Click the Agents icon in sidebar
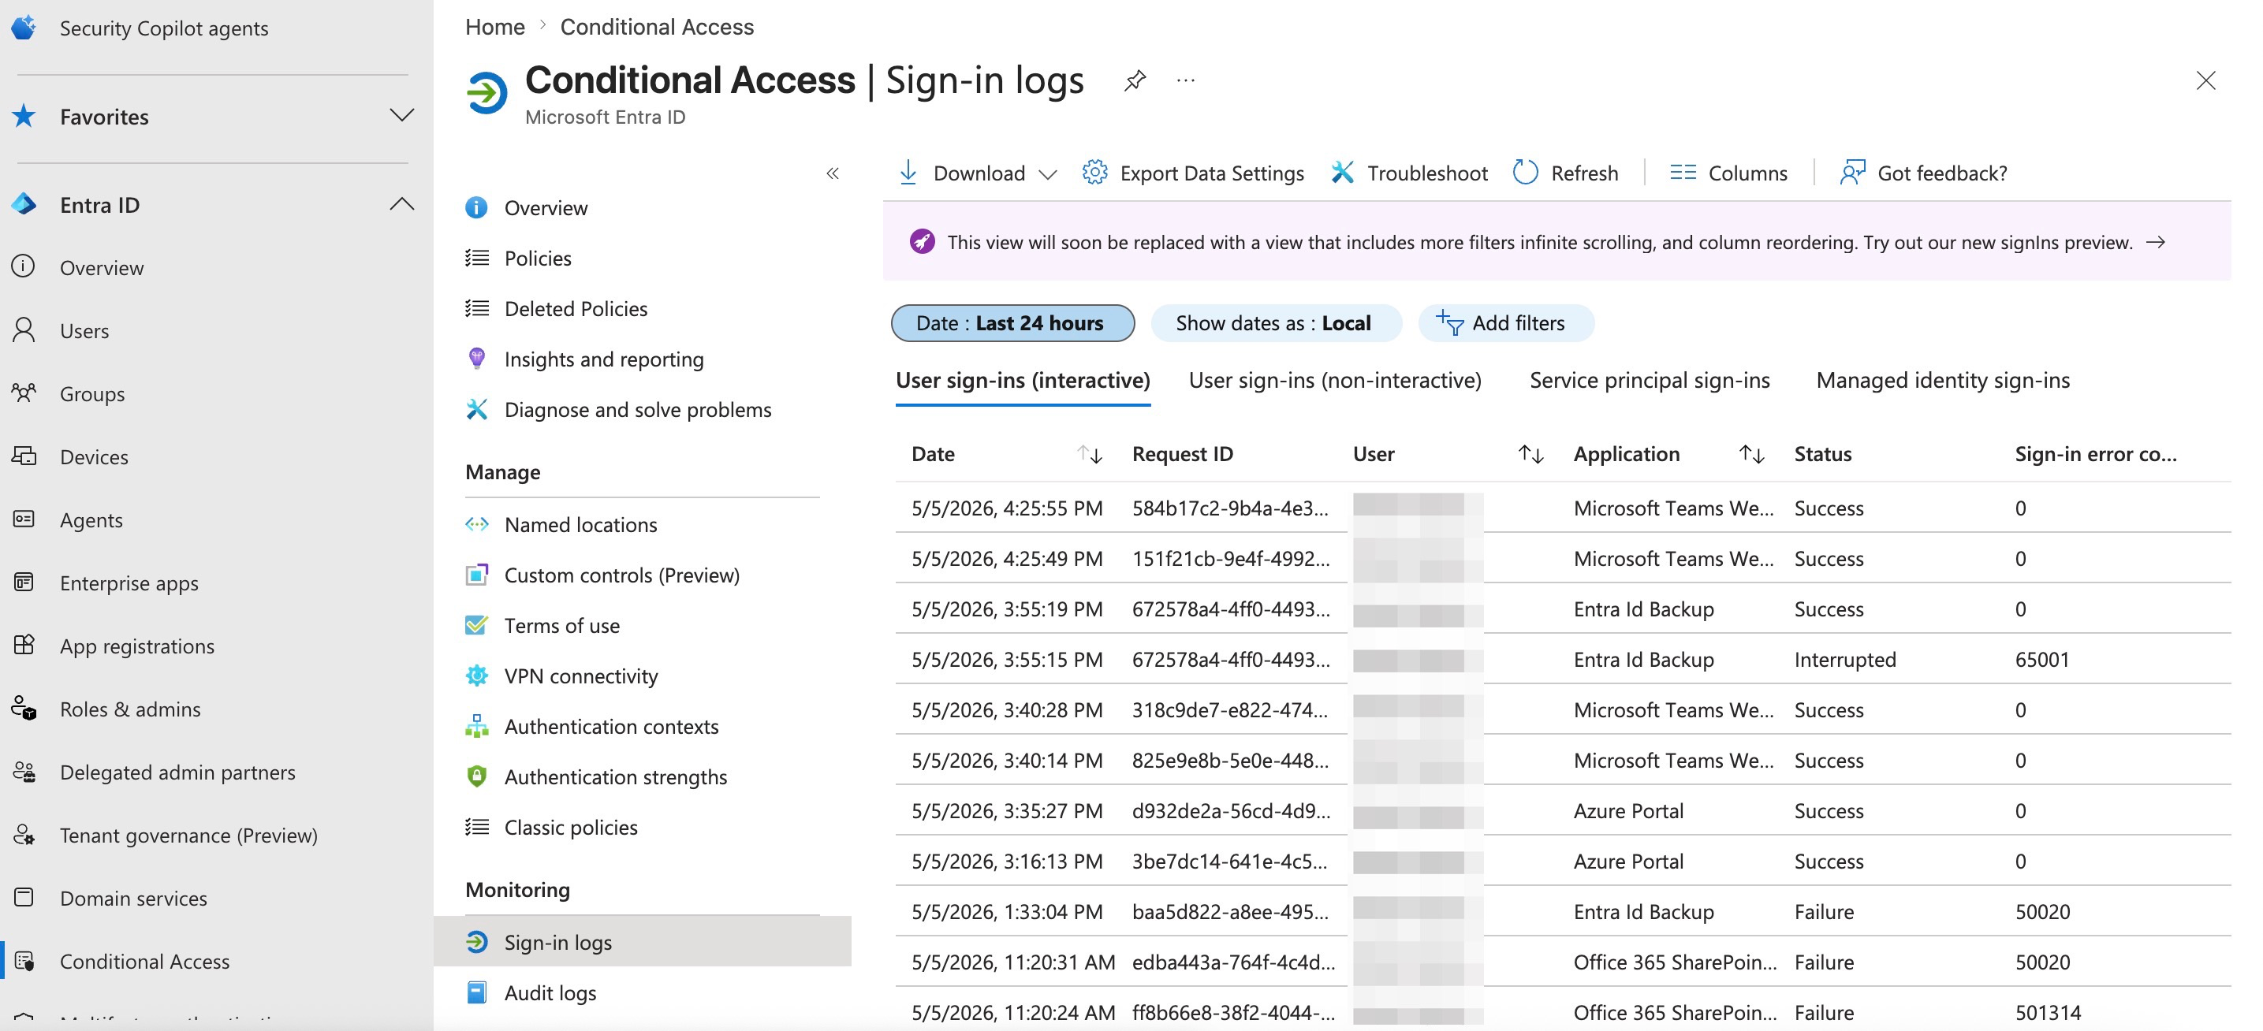This screenshot has height=1031, width=2263. [x=24, y=519]
